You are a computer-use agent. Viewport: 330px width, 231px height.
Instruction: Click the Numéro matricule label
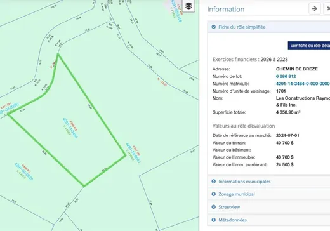point(231,84)
